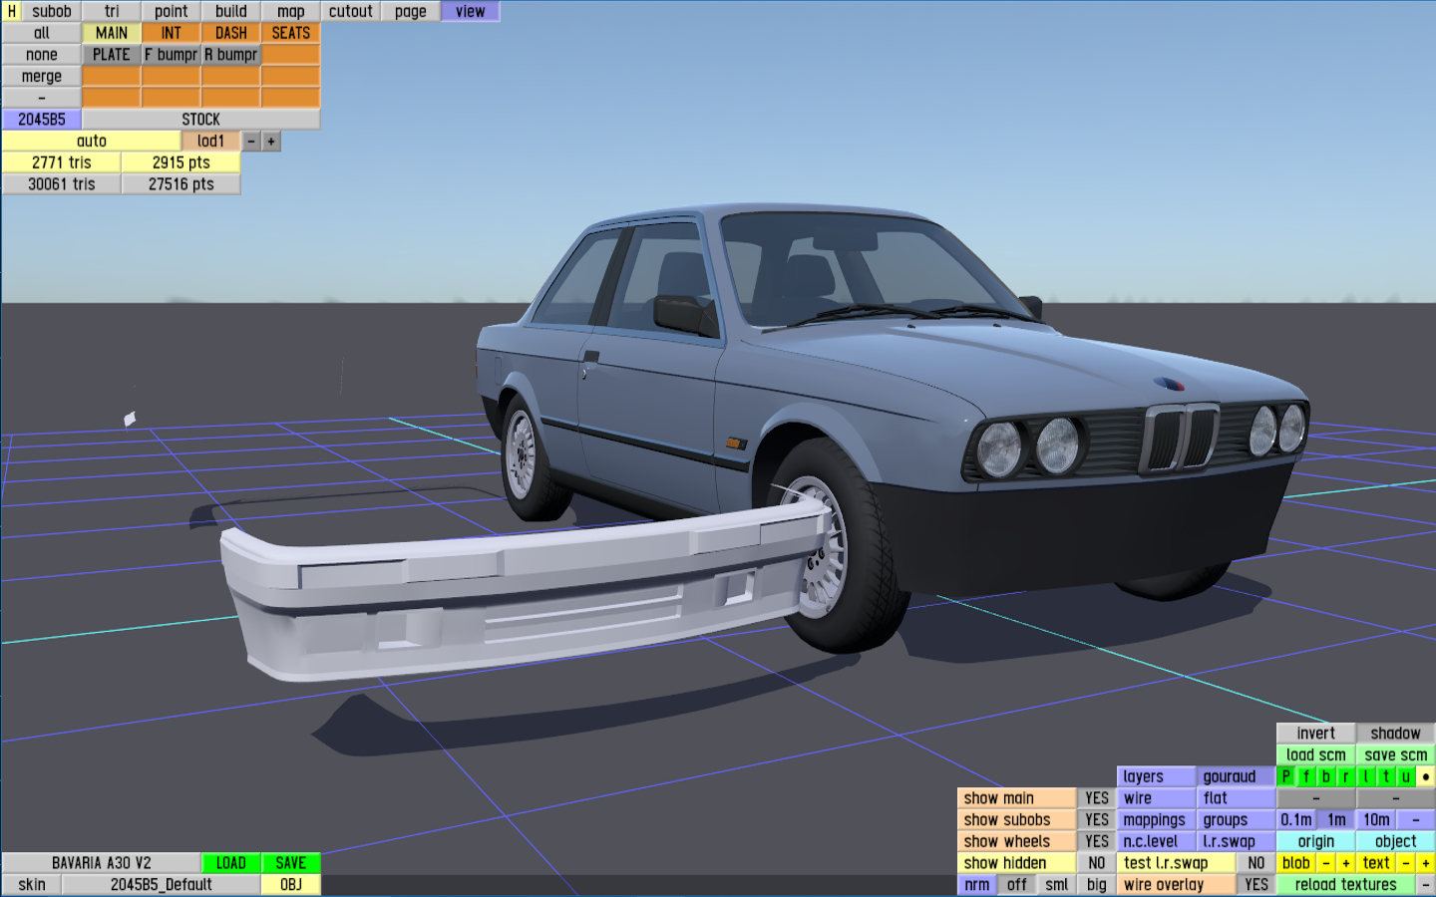Select the nrm size option
The width and height of the screenshot is (1436, 897).
pyautogui.click(x=977, y=885)
